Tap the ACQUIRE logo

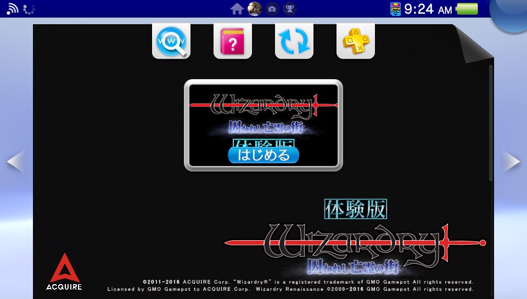click(64, 272)
